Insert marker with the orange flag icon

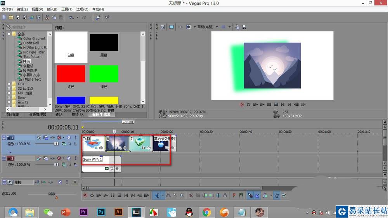[234, 196]
